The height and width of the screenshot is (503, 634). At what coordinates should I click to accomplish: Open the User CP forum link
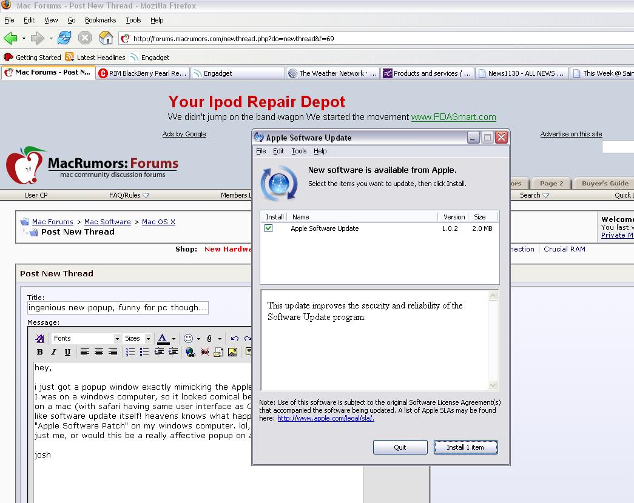coord(36,195)
